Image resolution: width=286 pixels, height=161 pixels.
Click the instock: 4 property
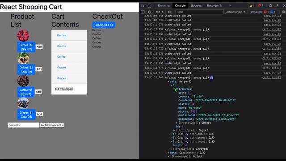tap(186, 104)
